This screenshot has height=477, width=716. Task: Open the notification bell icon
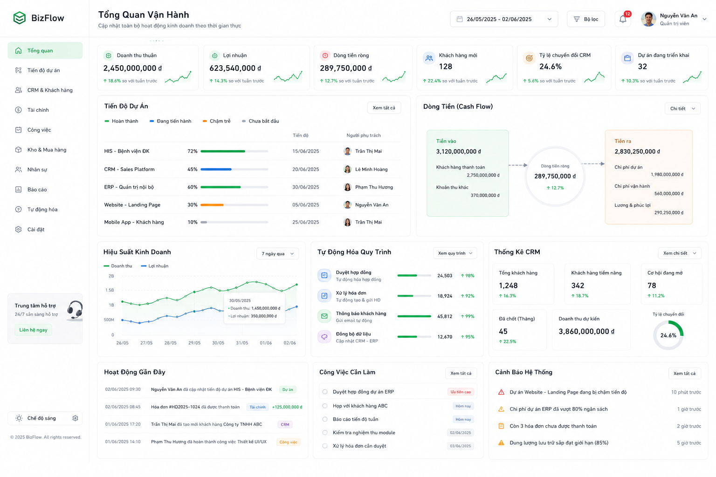623,19
